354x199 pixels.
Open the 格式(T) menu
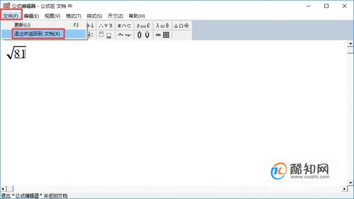(x=74, y=16)
